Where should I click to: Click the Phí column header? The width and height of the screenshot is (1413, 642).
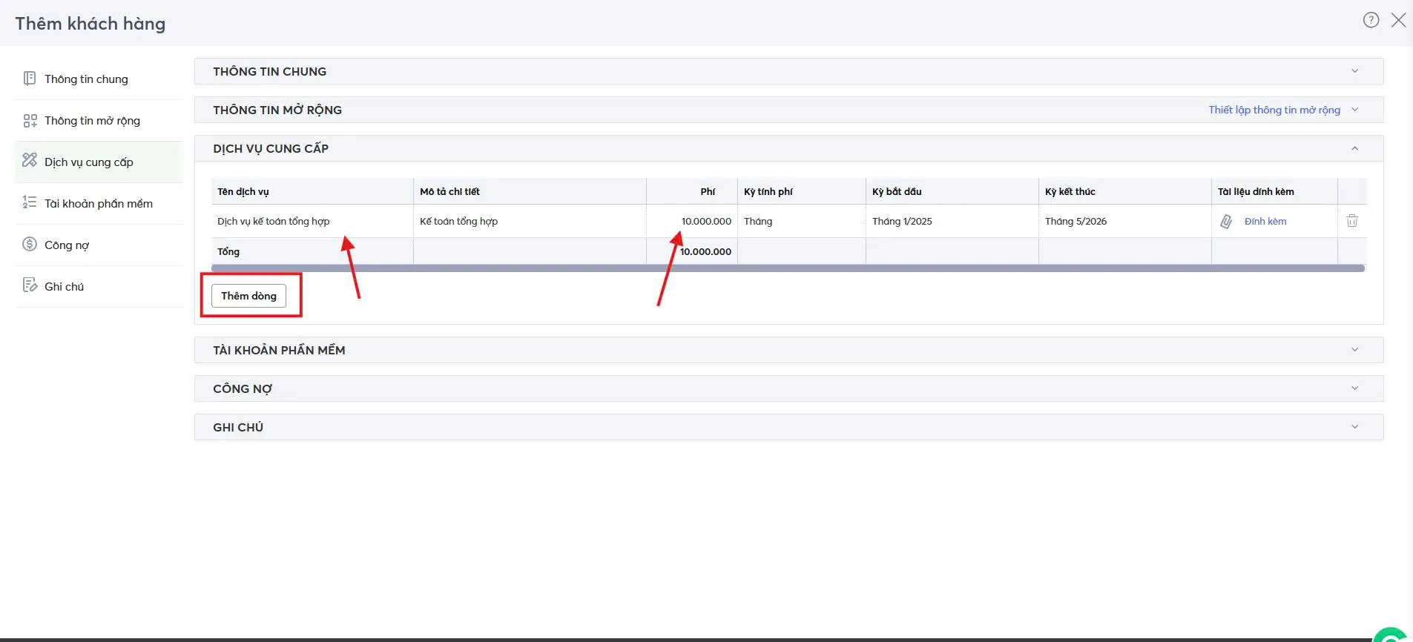pyautogui.click(x=692, y=191)
